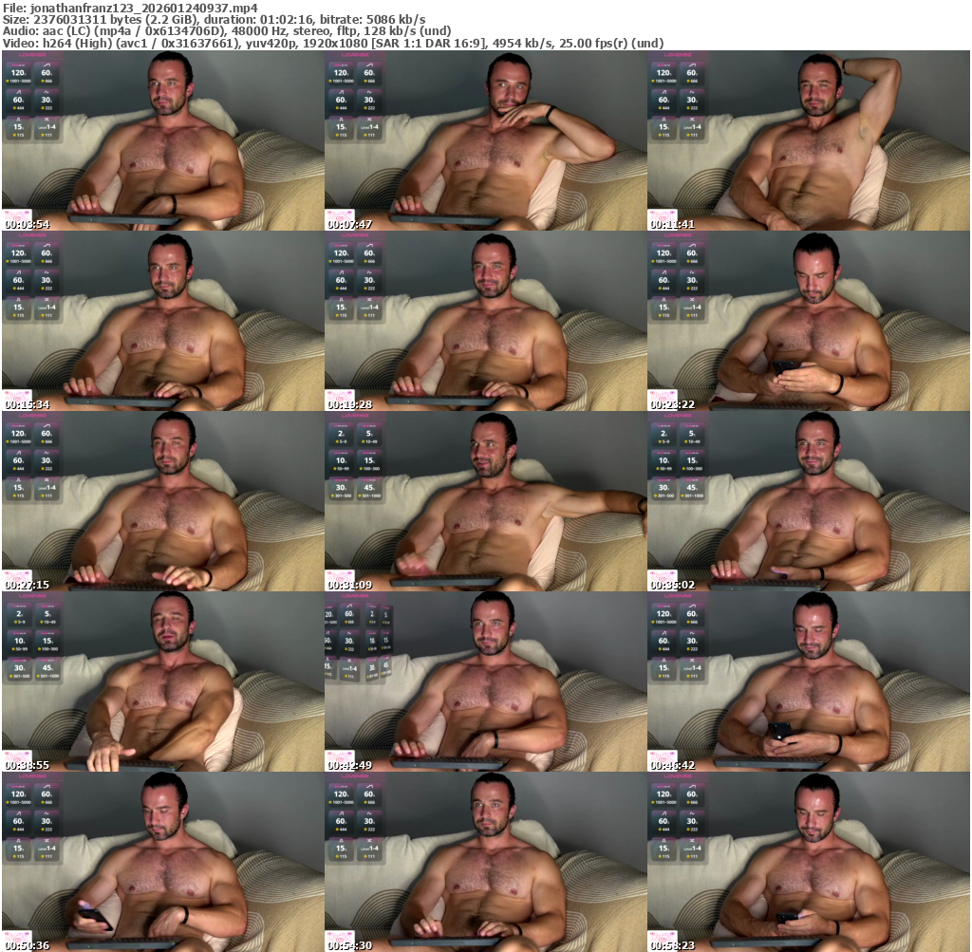Select the 00:19:28 thumbnail
The height and width of the screenshot is (952, 972).
tap(485, 321)
